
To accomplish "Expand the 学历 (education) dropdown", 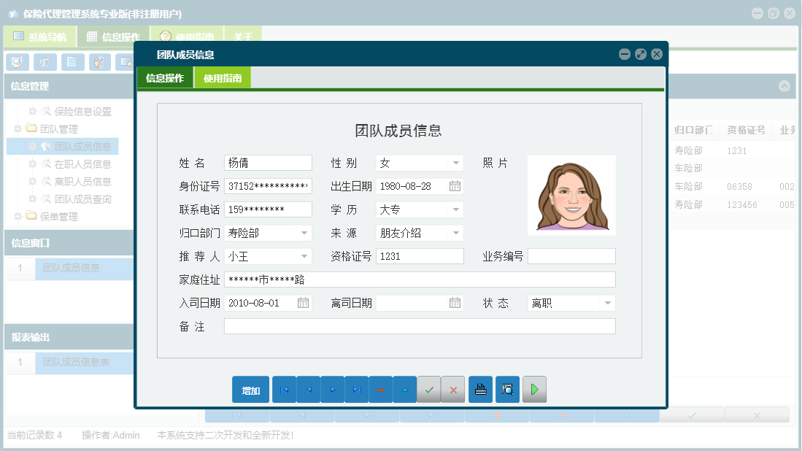I will point(455,210).
